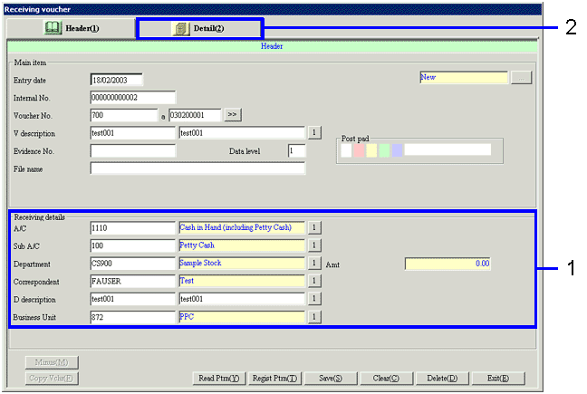Select the blue Post pad swatch

(398, 150)
